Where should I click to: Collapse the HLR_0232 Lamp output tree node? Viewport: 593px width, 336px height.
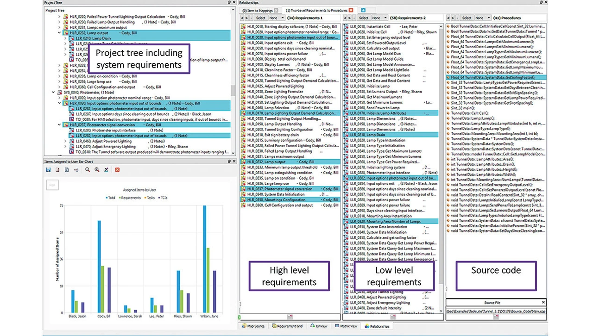[59, 33]
